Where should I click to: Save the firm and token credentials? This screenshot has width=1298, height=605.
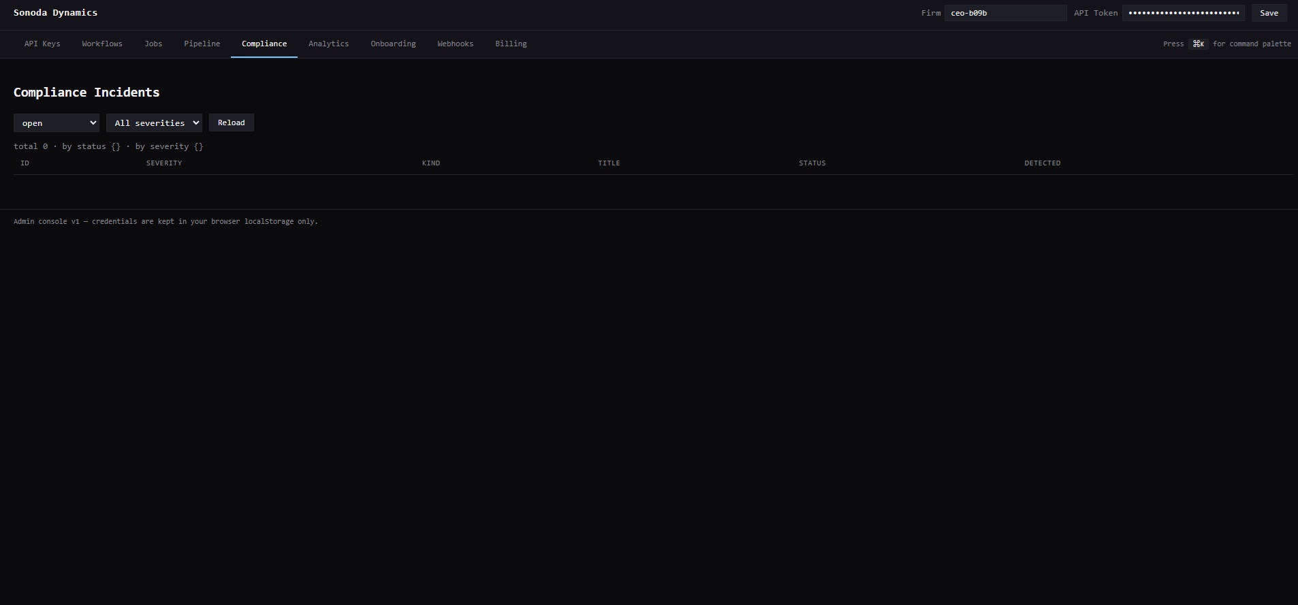coord(1269,13)
